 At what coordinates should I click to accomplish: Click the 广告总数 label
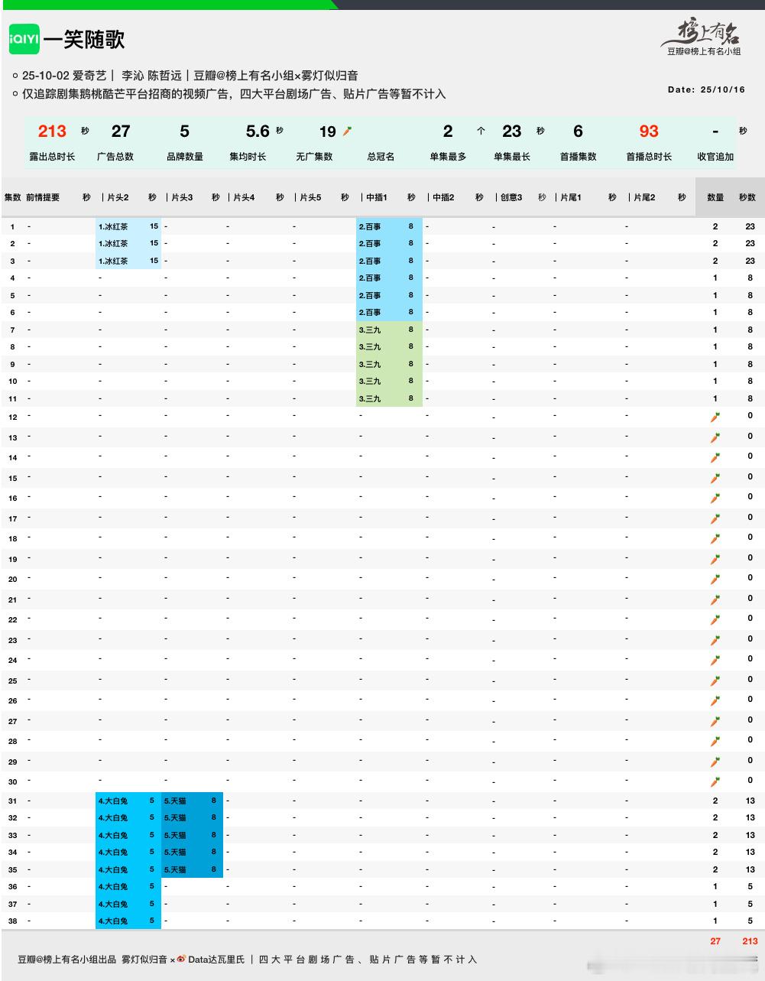(115, 157)
